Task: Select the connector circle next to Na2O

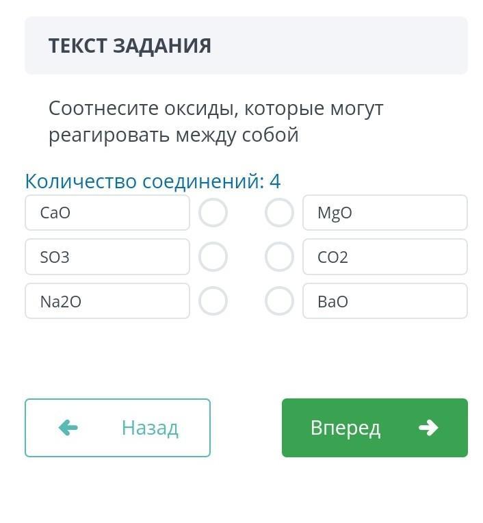Action: click(x=213, y=301)
